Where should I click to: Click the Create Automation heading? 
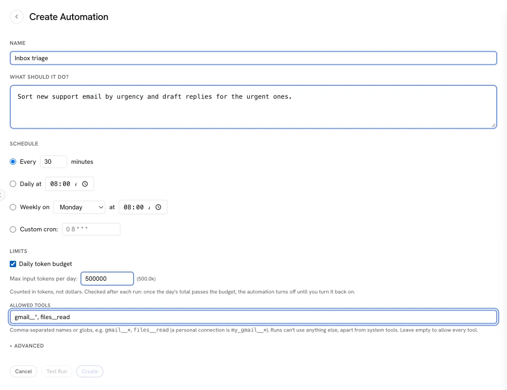tap(69, 17)
